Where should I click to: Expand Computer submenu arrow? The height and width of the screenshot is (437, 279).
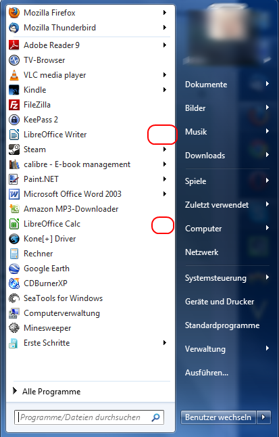[268, 228]
